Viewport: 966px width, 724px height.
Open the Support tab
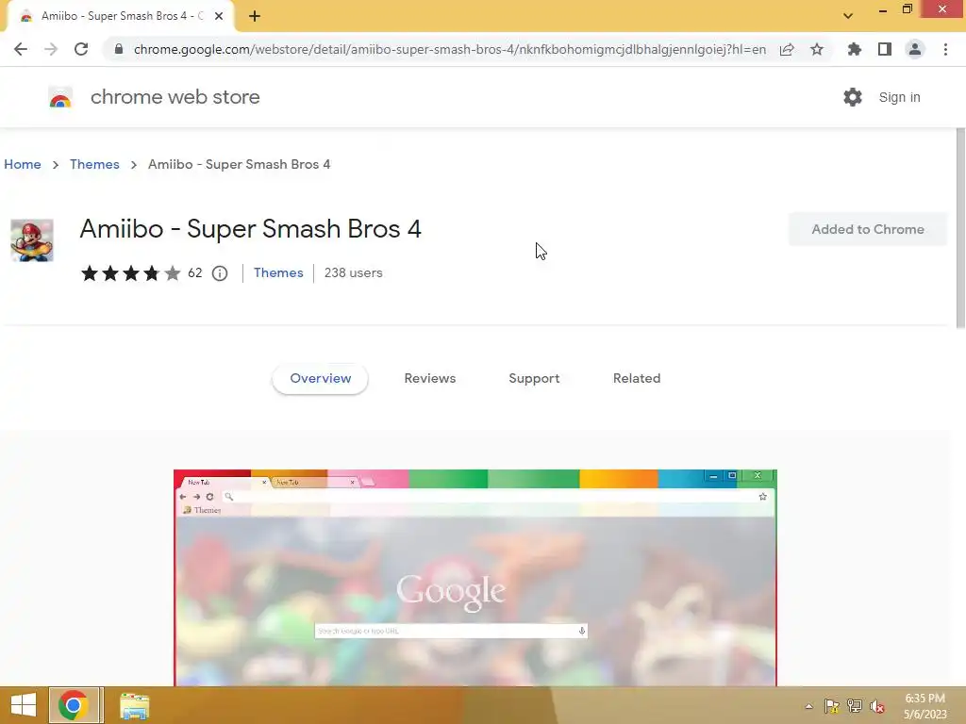coord(534,379)
